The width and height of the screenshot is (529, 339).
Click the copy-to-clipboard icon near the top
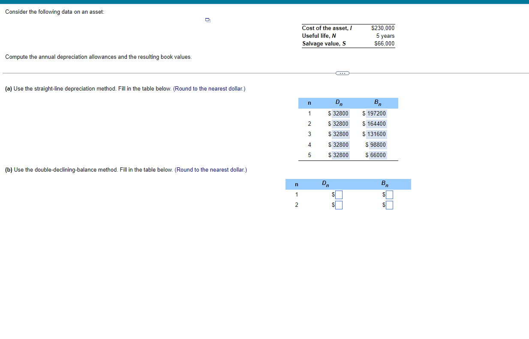tap(207, 20)
